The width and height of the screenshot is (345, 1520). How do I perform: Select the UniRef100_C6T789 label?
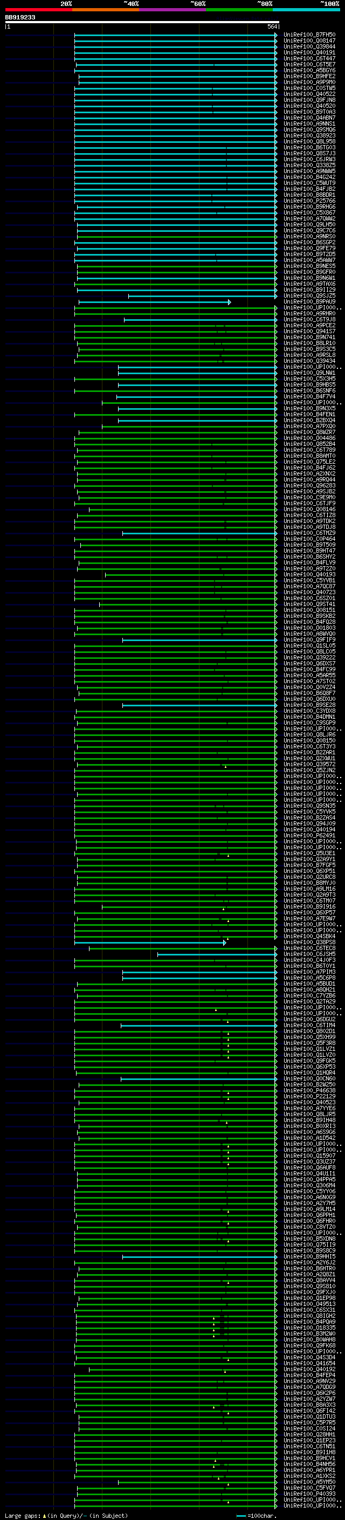(309, 450)
